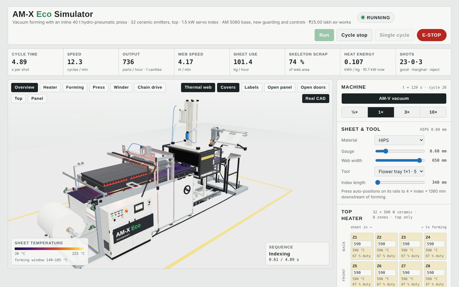Click the Z4 heater temperature field
The image size is (459, 287).
click(x=435, y=244)
